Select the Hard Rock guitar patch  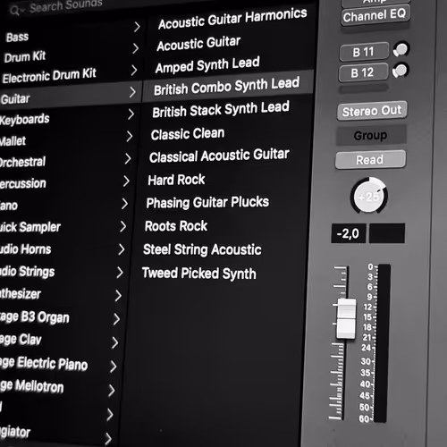176,180
